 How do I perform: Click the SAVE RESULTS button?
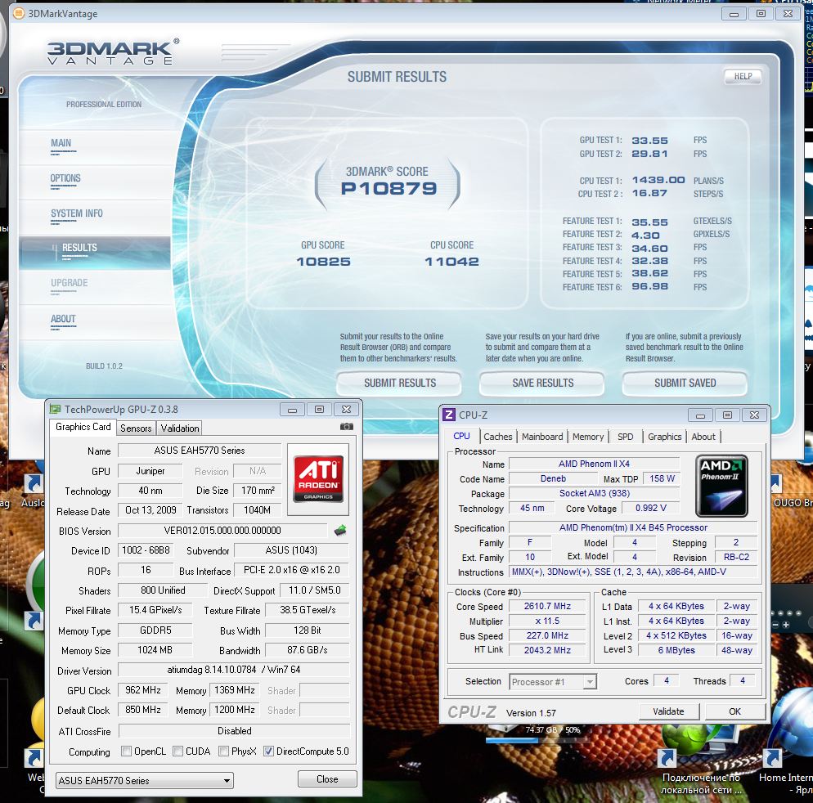[x=542, y=383]
